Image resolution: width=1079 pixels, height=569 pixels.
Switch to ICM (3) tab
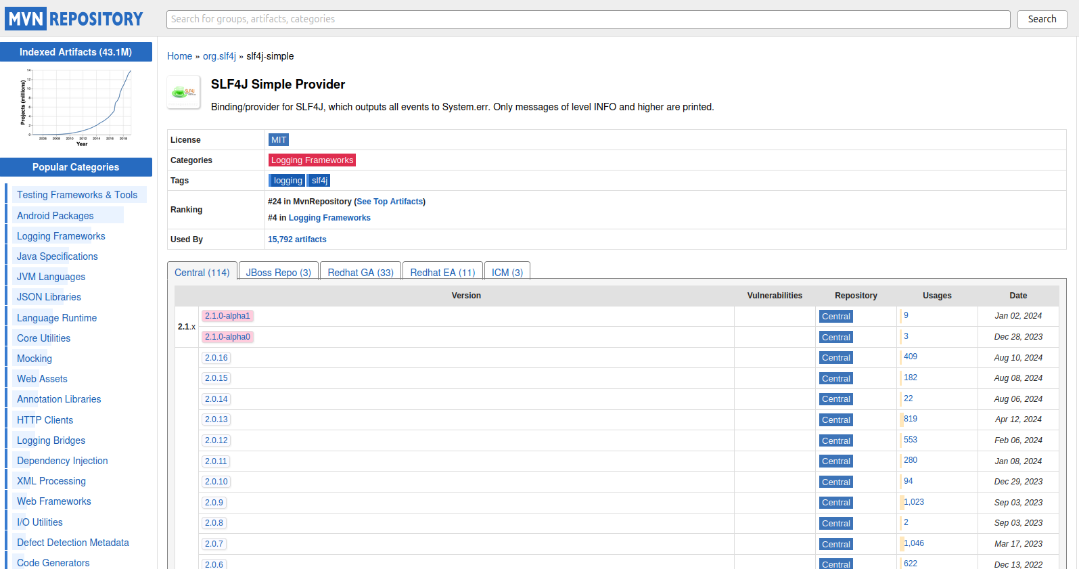click(x=507, y=272)
